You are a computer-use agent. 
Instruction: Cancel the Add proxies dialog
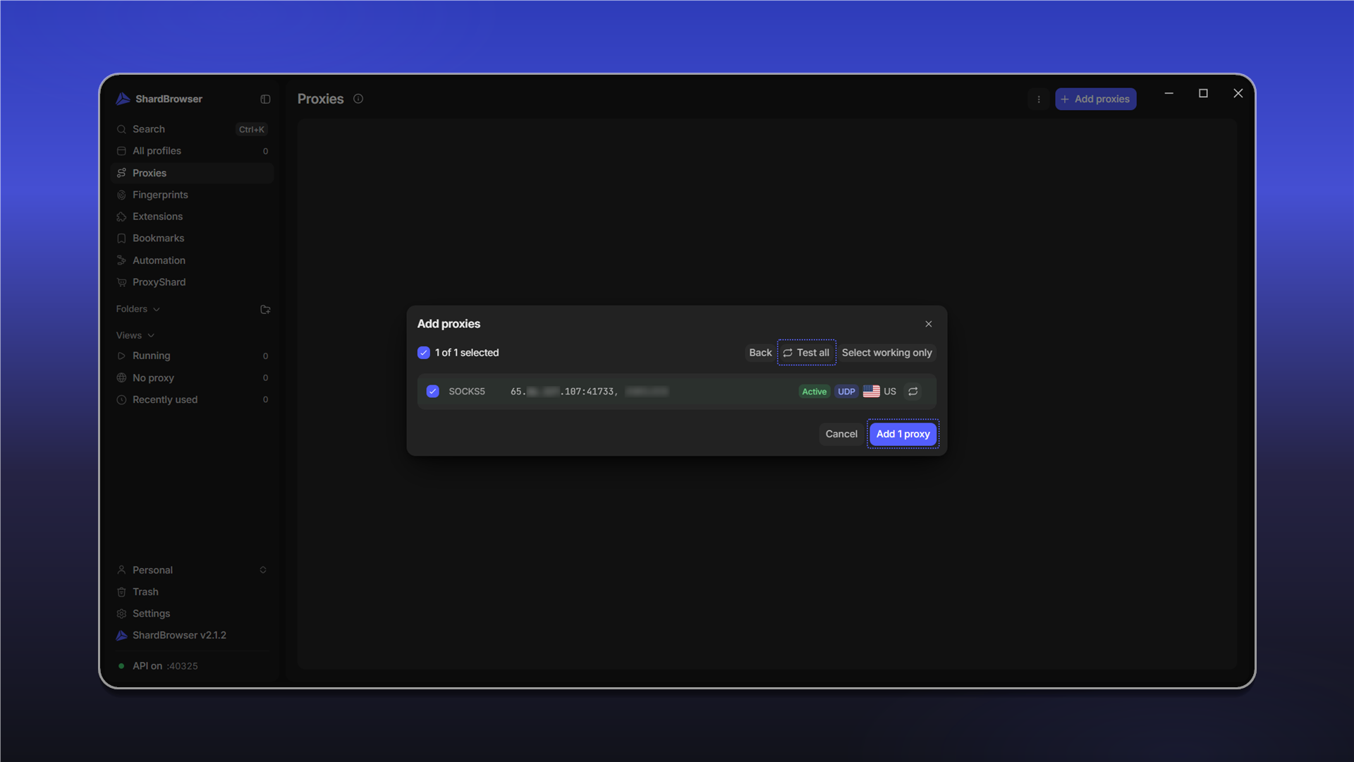coord(841,434)
